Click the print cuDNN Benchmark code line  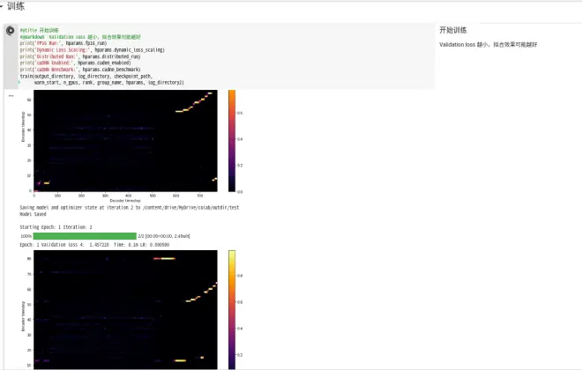pos(79,70)
